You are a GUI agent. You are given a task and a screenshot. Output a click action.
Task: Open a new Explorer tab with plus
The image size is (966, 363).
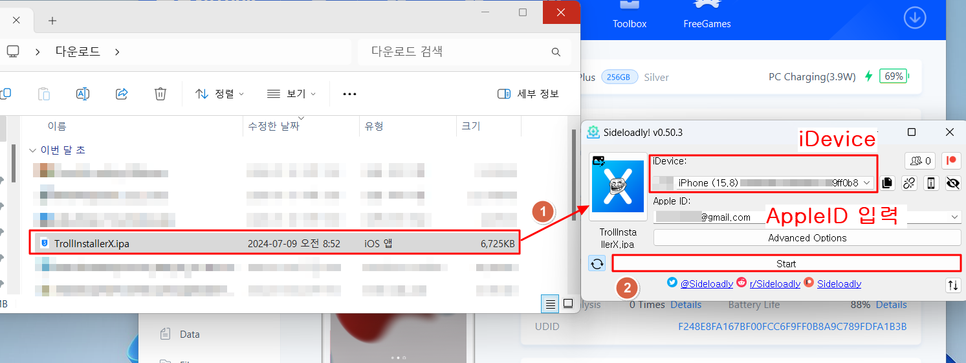pos(52,20)
